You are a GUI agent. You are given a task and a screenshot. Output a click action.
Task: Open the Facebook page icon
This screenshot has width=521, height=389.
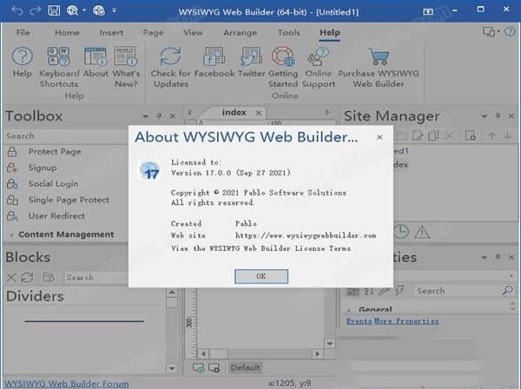(214, 57)
